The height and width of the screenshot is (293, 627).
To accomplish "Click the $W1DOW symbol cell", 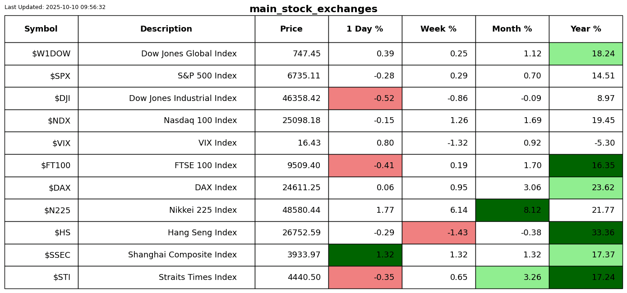I will point(51,54).
